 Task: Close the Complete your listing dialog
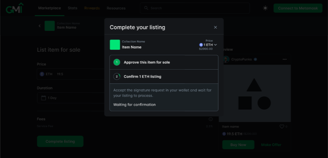tap(216, 27)
